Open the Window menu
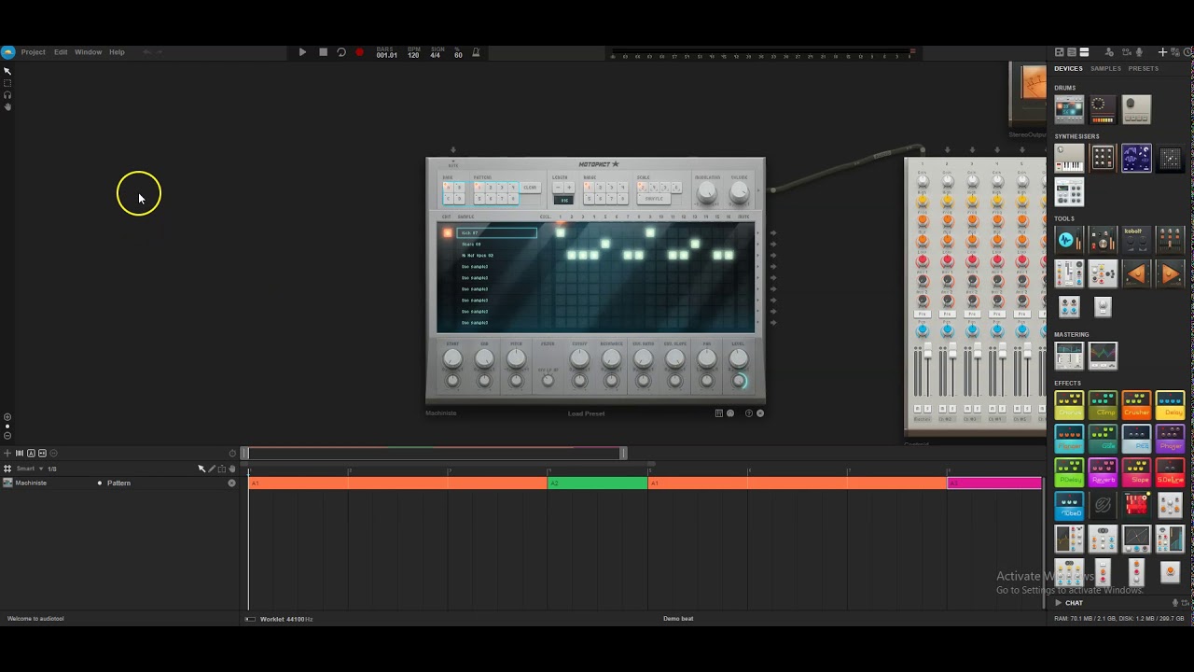This screenshot has height=672, width=1194. tap(88, 52)
